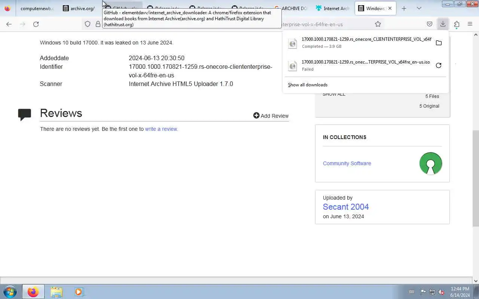Screen dimensions: 479x299
Task: Open a new browser tab
Action: point(404,8)
